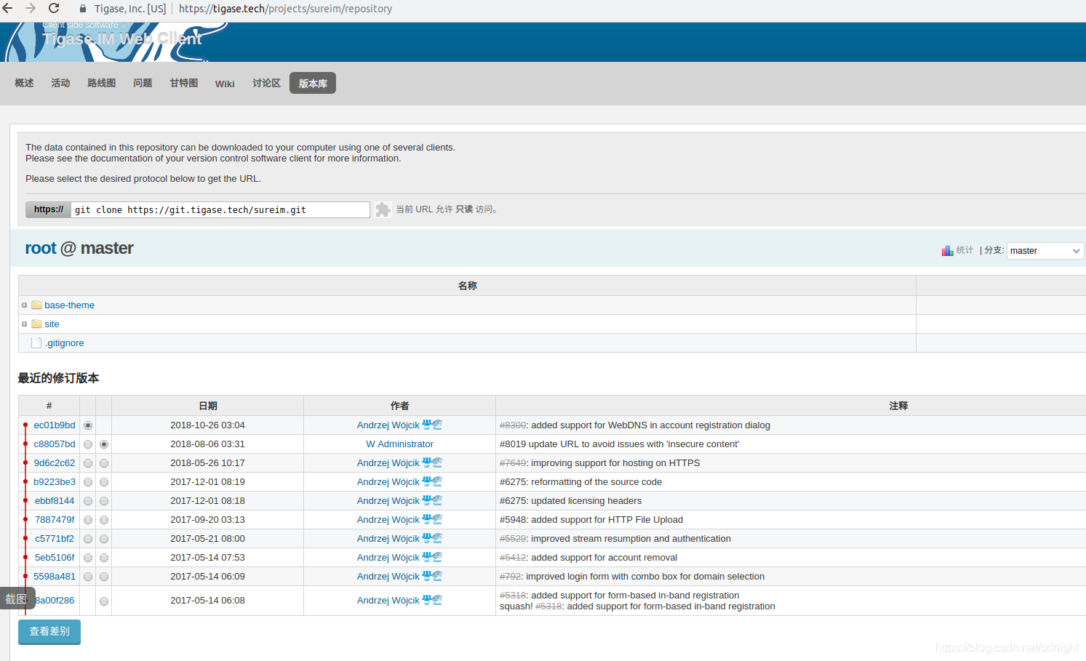Open the 路线图 roadmap tab
The width and height of the screenshot is (1086, 661).
click(x=102, y=83)
